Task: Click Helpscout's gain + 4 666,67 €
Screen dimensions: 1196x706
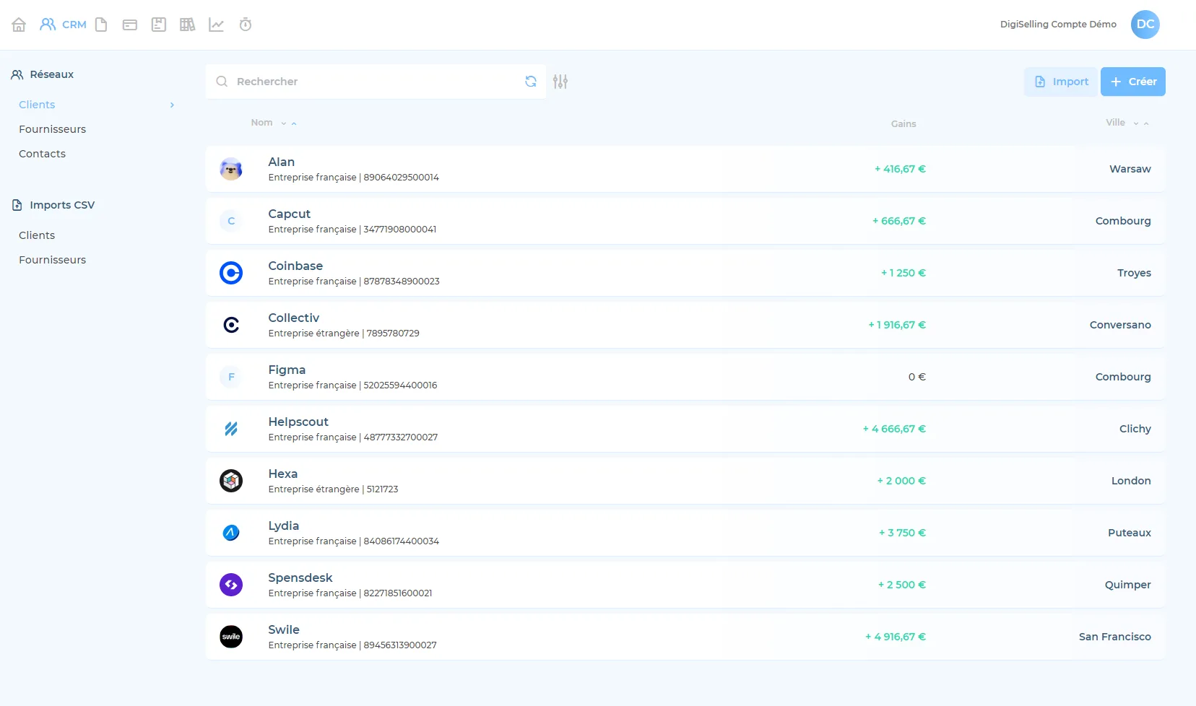Action: [894, 429]
